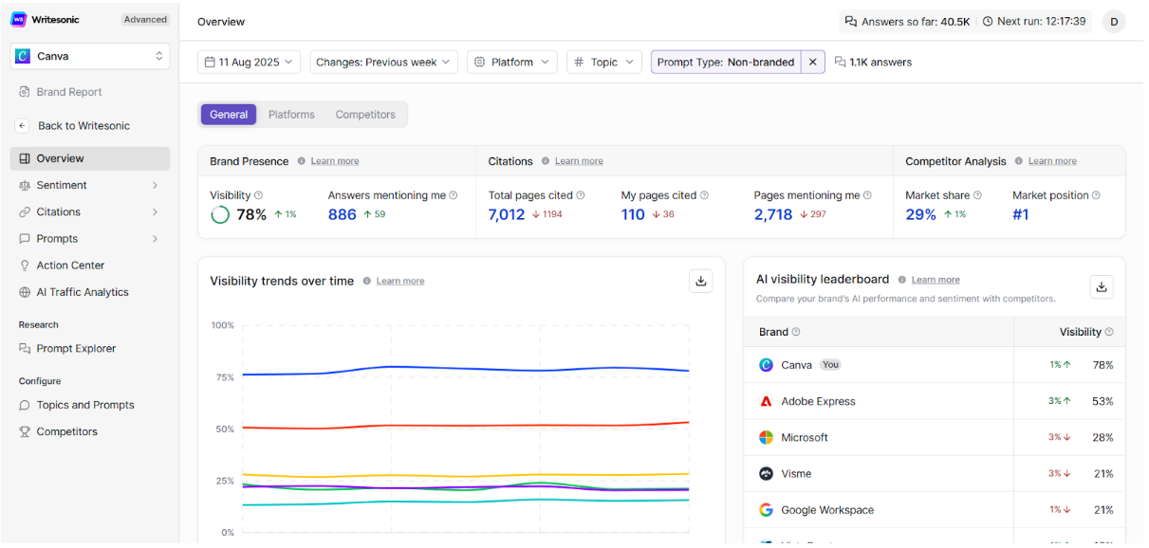The height and width of the screenshot is (548, 1149).
Task: Open Topics and Prompts settings
Action: click(x=85, y=405)
